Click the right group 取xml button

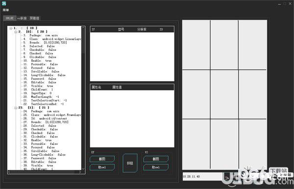[x=156, y=167]
